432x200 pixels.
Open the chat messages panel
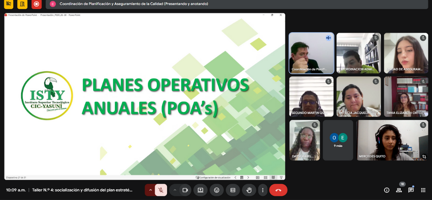[411, 190]
